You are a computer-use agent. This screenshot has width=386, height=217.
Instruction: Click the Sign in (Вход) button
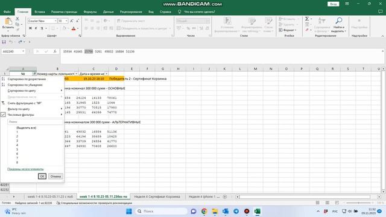coord(334,4)
